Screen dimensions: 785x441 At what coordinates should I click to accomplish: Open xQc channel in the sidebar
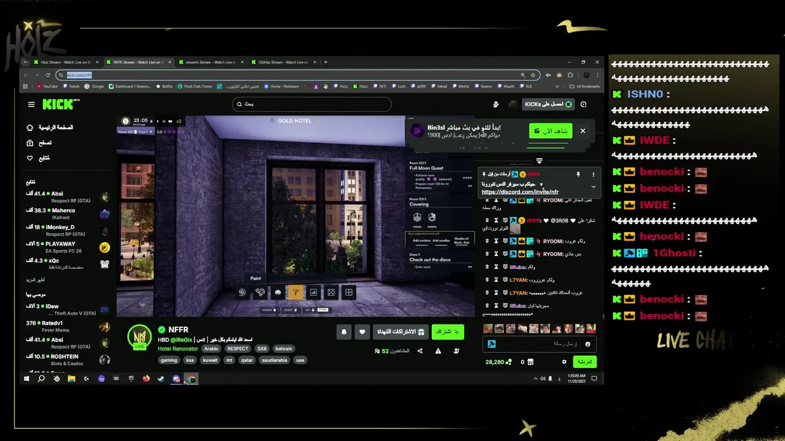(67, 263)
